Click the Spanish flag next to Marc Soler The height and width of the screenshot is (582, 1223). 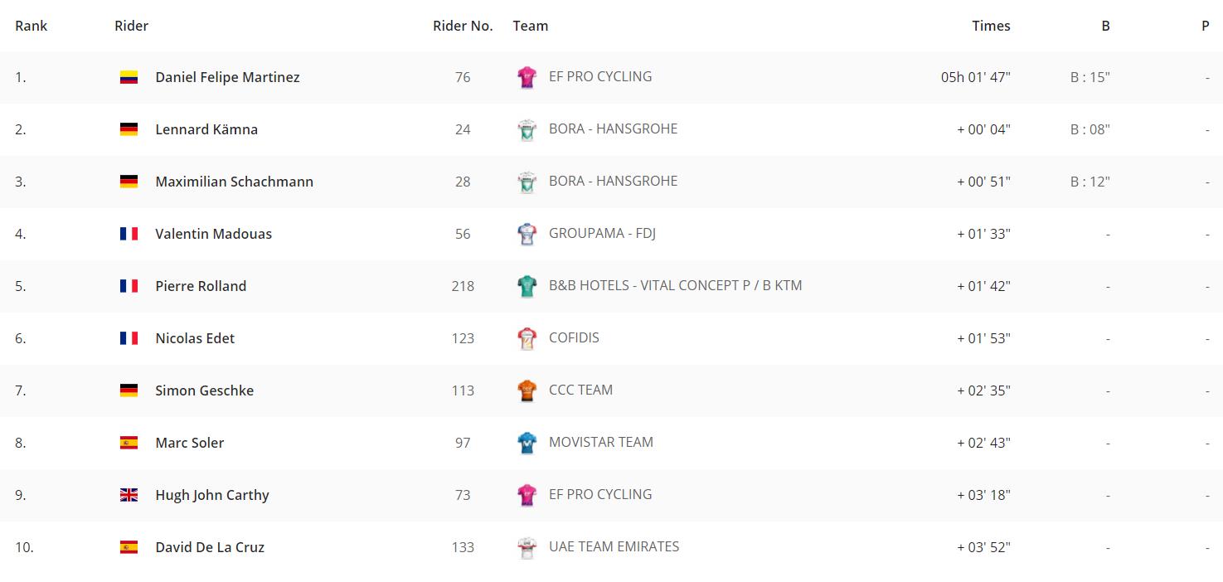click(x=129, y=443)
